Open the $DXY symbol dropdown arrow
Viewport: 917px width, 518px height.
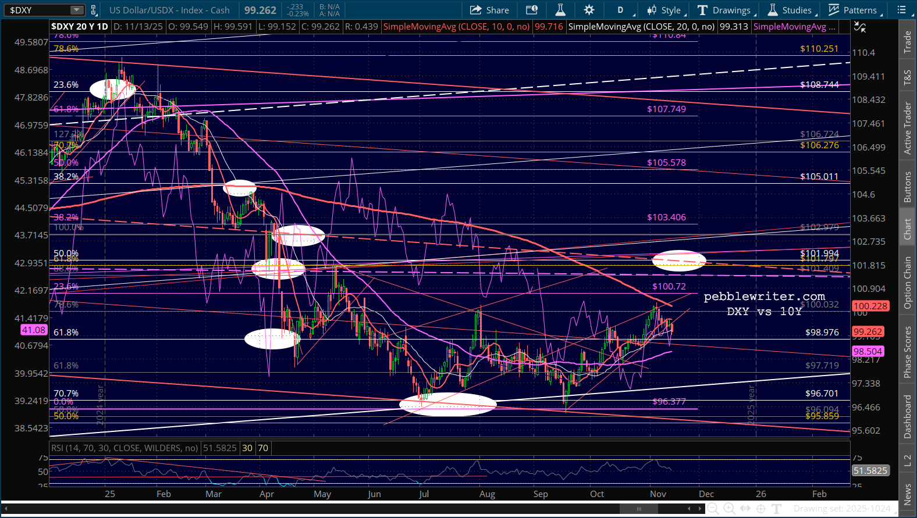click(x=77, y=10)
